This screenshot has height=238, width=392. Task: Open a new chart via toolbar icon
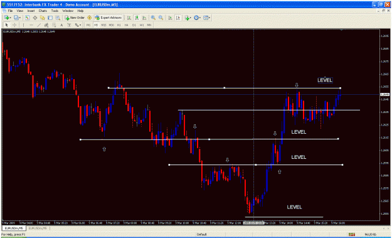click(7, 18)
